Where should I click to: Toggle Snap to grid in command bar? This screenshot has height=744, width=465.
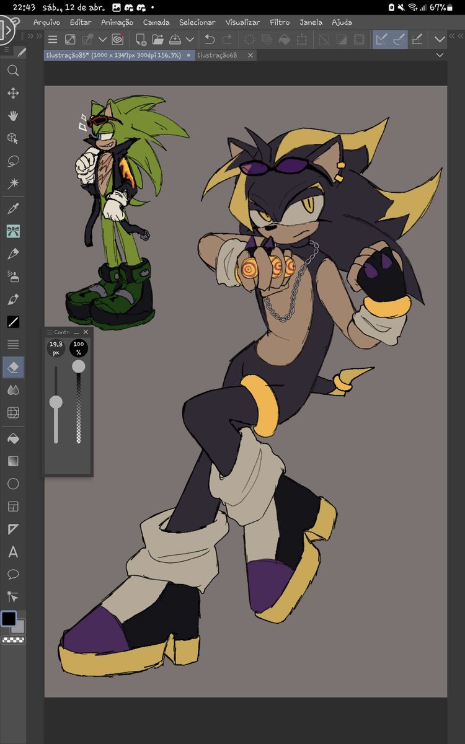point(418,40)
